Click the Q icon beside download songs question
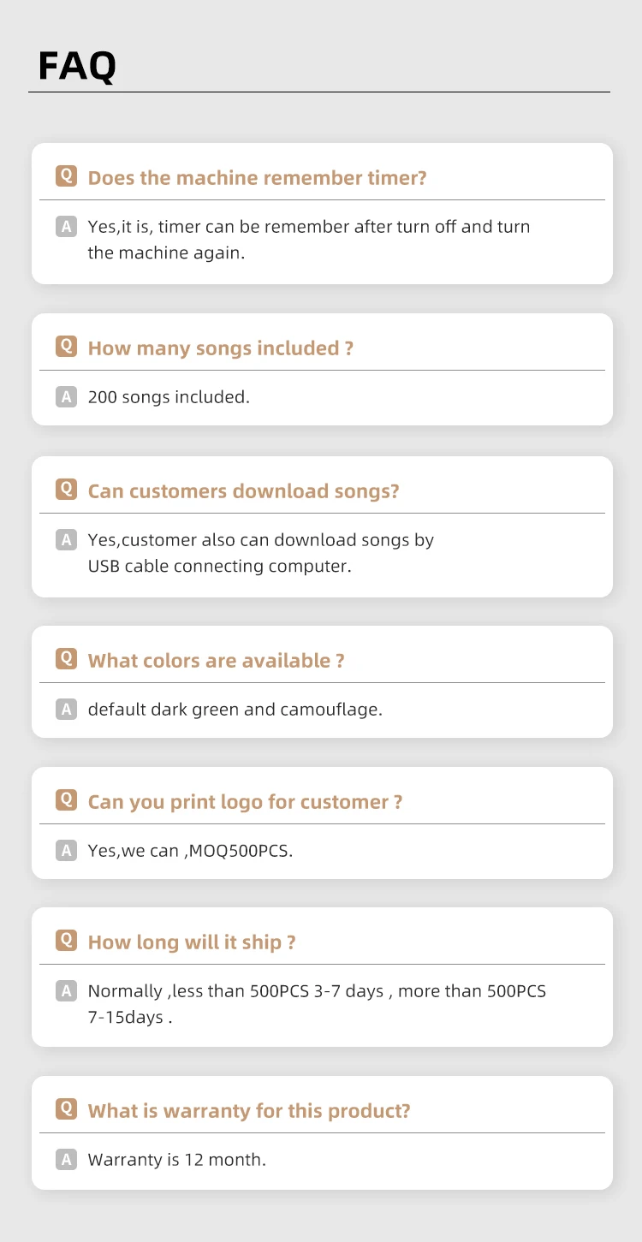 coord(66,490)
